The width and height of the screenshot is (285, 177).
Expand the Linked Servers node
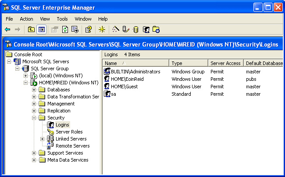pos(43,139)
